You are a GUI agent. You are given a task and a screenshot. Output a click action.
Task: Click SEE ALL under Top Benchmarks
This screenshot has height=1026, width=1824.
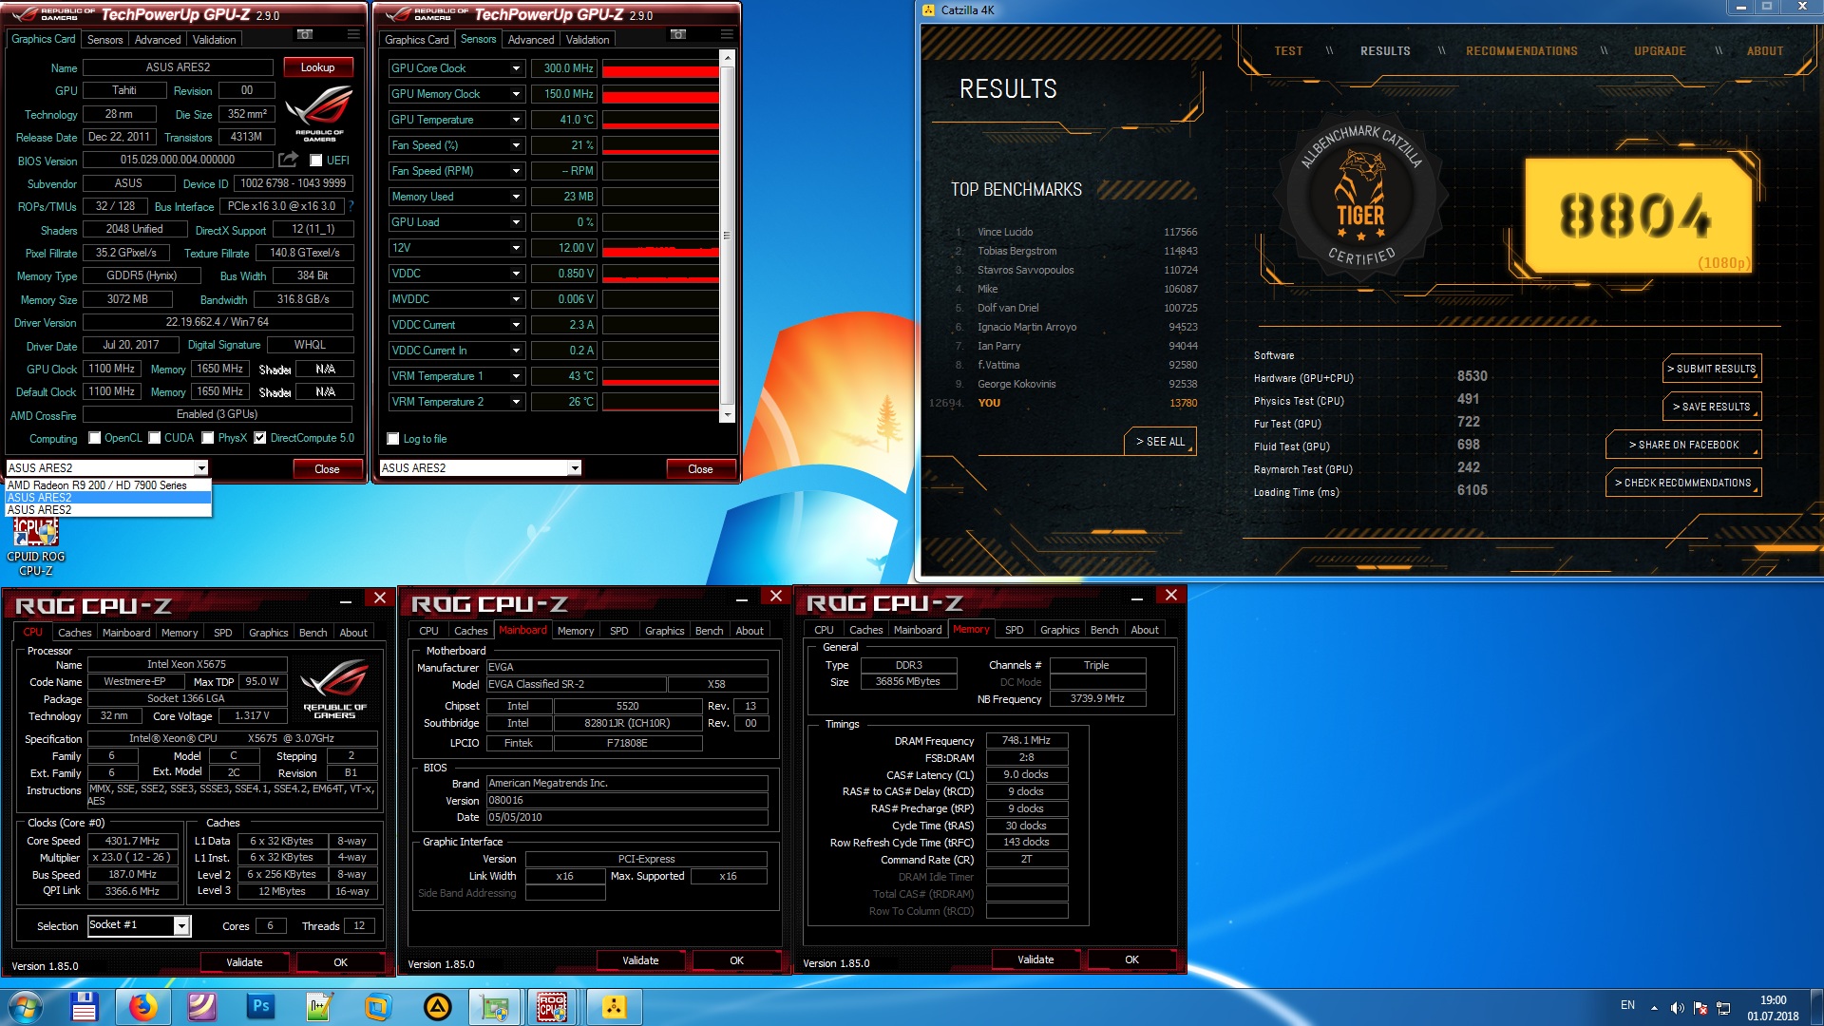pos(1161,442)
